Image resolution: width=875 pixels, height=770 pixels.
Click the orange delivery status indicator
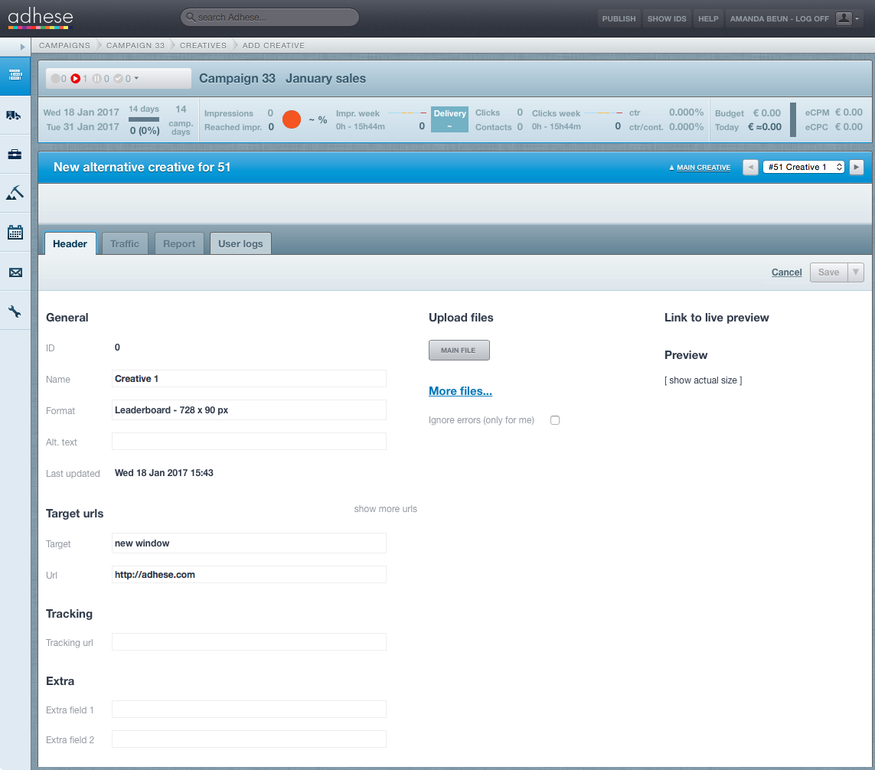coord(292,119)
